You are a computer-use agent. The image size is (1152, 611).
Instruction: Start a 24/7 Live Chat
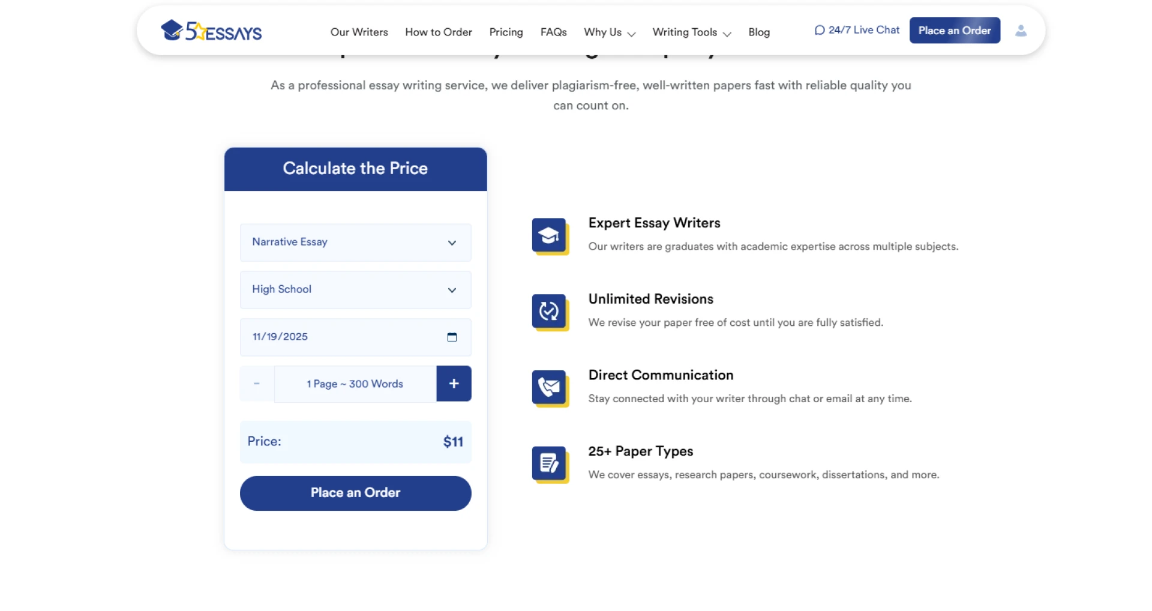(857, 30)
